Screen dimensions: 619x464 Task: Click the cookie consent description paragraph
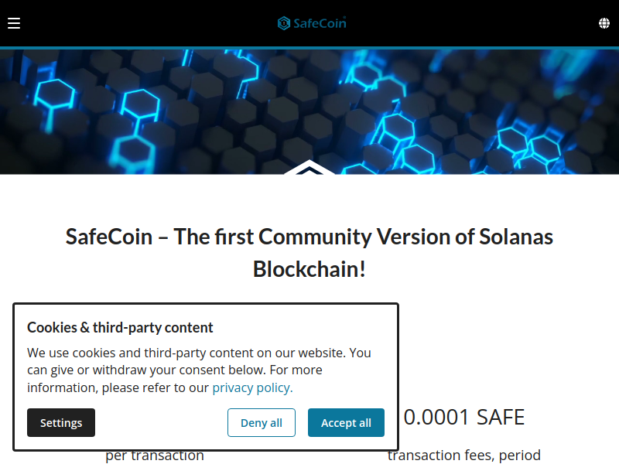coord(199,370)
